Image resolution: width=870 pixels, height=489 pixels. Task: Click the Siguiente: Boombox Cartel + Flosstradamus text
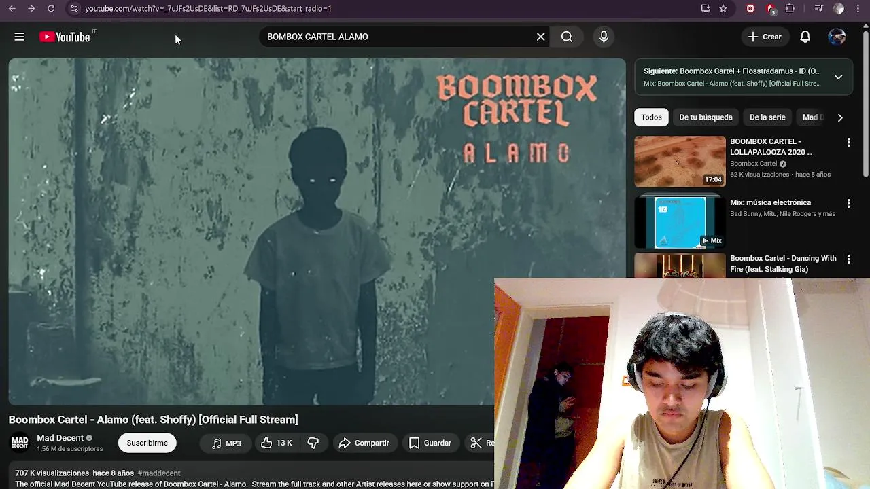click(732, 71)
